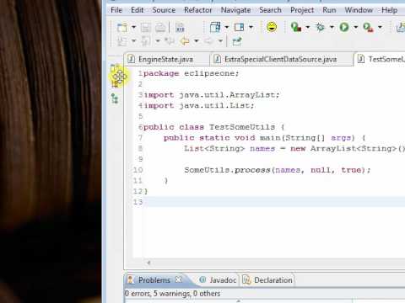Click the hierarchy view icon in left trim
405x303 pixels.
115,98
